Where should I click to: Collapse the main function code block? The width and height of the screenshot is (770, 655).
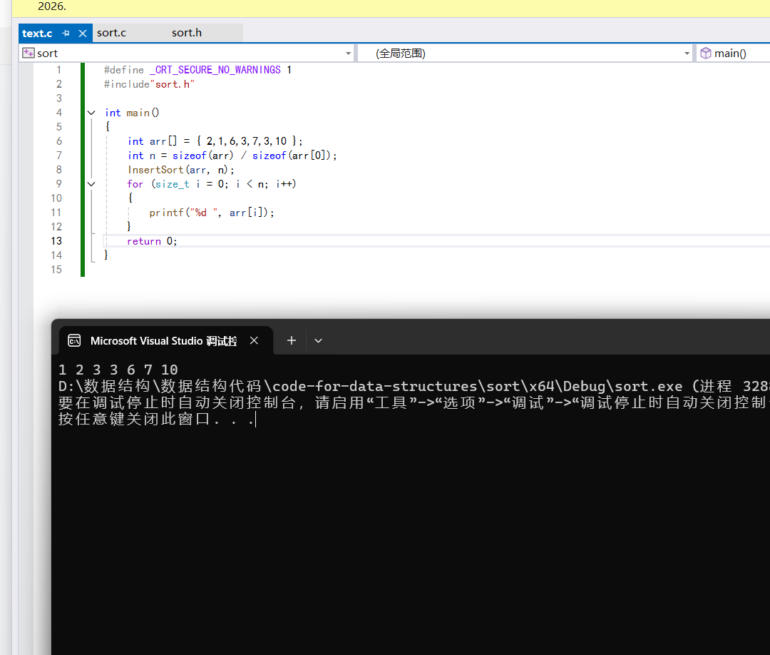coord(91,113)
